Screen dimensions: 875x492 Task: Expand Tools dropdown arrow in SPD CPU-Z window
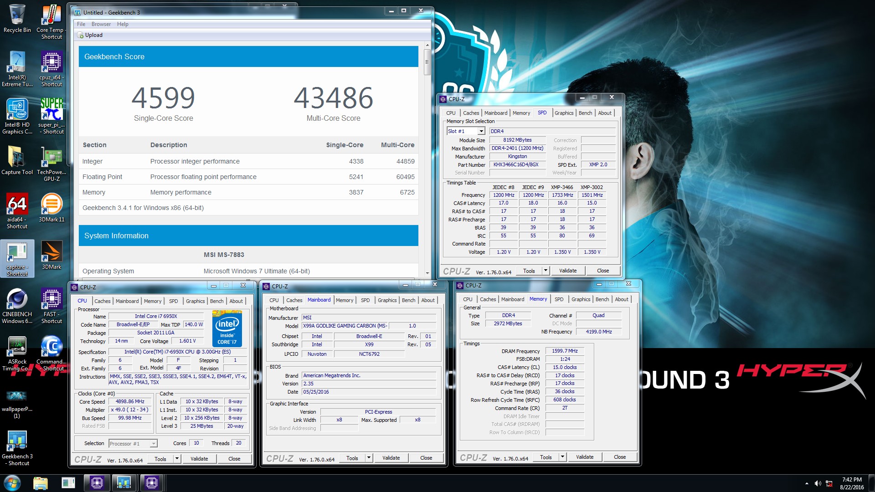point(546,271)
